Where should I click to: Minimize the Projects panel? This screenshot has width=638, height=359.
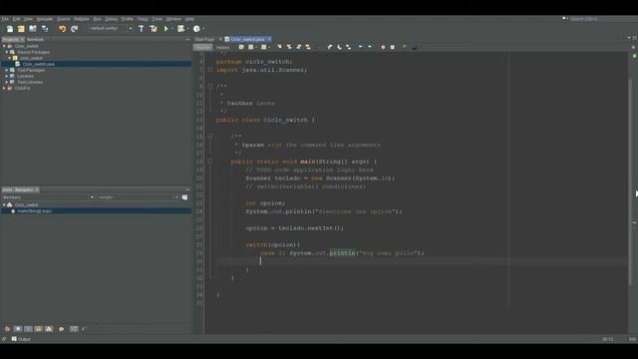point(187,40)
